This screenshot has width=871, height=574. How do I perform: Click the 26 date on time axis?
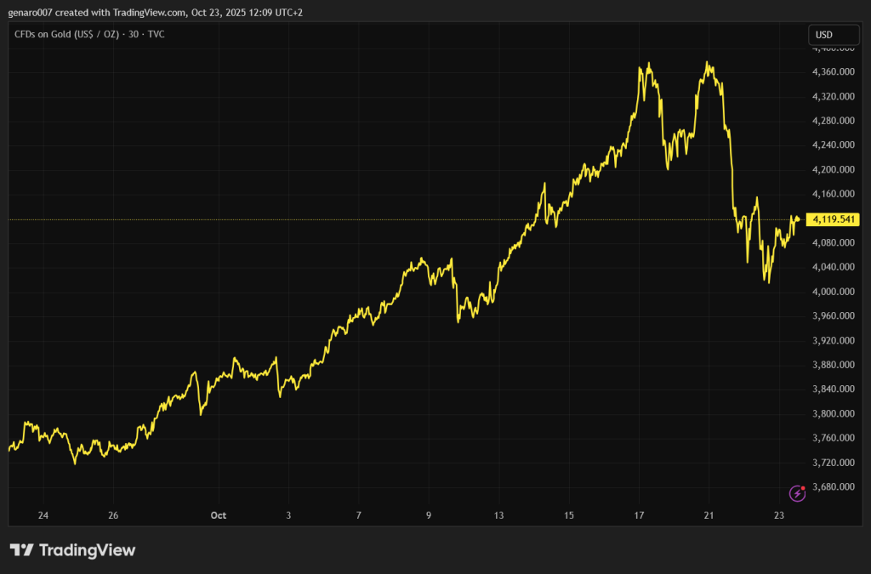tap(113, 515)
